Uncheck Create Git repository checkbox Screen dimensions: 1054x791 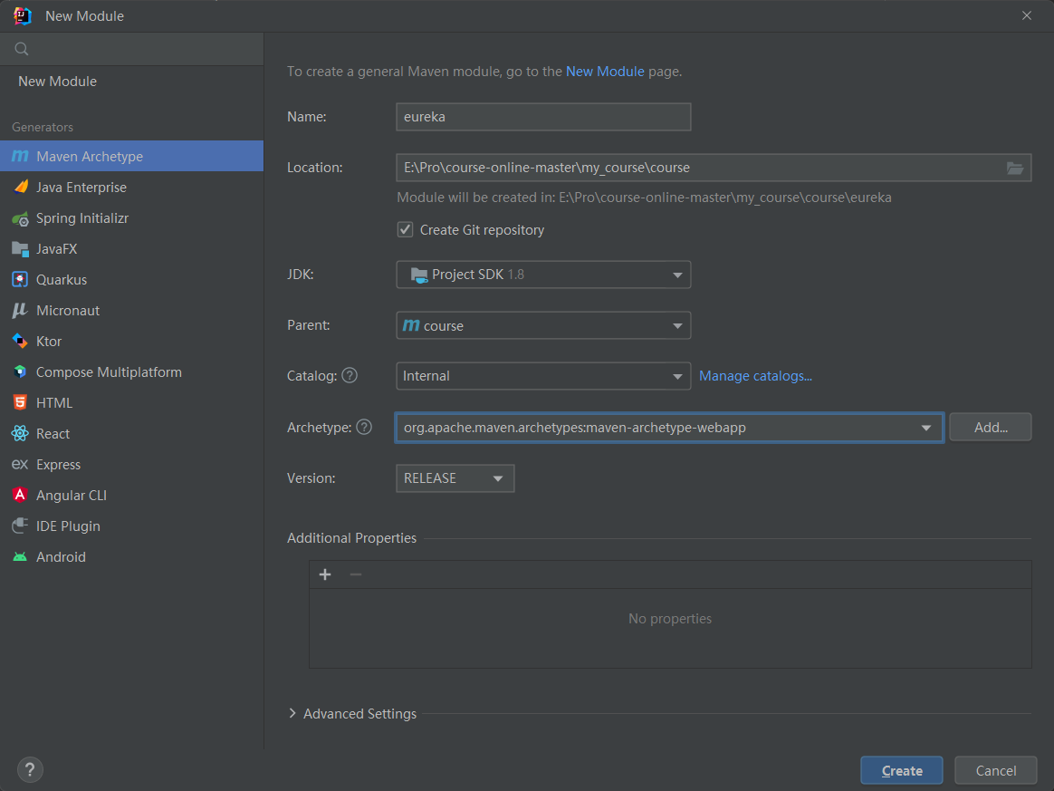[406, 230]
